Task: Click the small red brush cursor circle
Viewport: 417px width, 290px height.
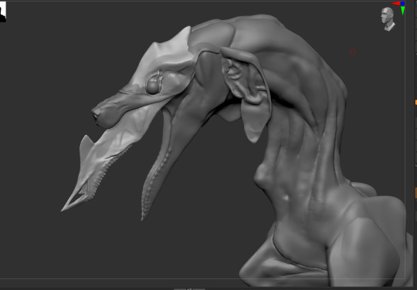Action: 353,52
